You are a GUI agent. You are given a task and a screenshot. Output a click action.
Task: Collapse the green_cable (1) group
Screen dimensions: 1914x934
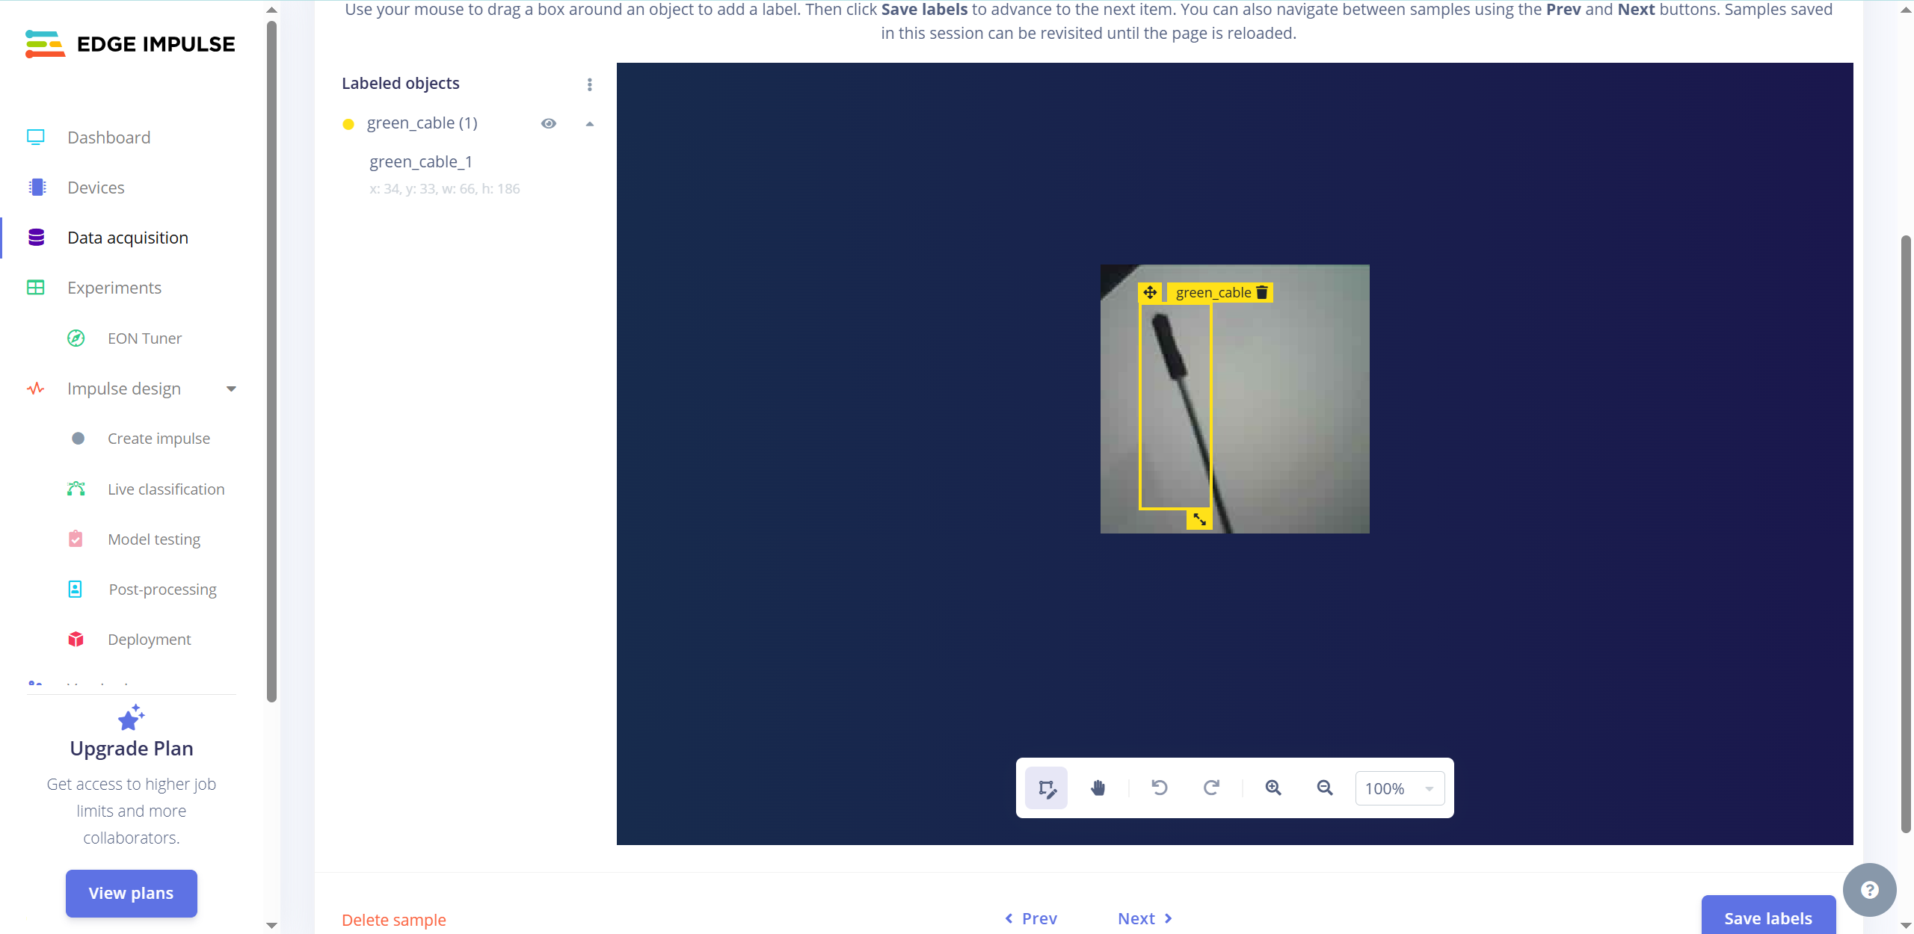tap(589, 124)
